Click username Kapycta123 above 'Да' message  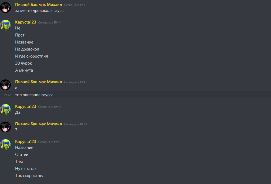point(26,106)
